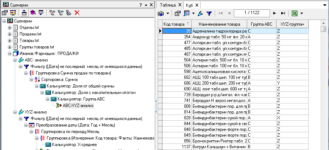Click the funnel filter icon in table toolbar

pos(209,13)
